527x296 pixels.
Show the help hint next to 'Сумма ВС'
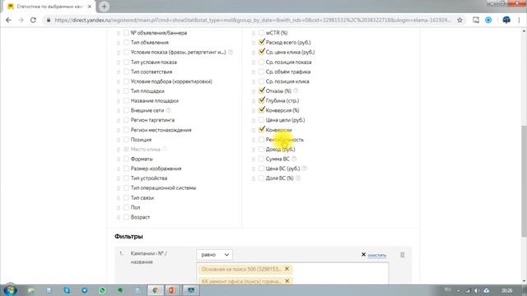pos(294,159)
